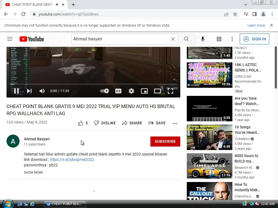Close the CHEAT POINT BLANK tab
This screenshot has height=208, width=278.
click(63, 5)
